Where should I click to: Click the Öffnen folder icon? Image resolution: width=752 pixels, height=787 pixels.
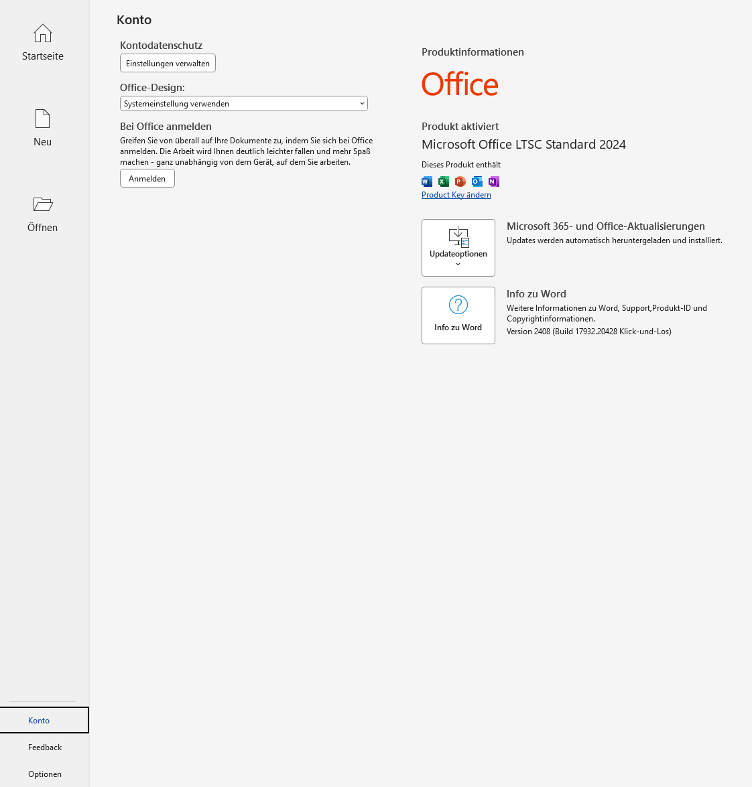point(43,204)
